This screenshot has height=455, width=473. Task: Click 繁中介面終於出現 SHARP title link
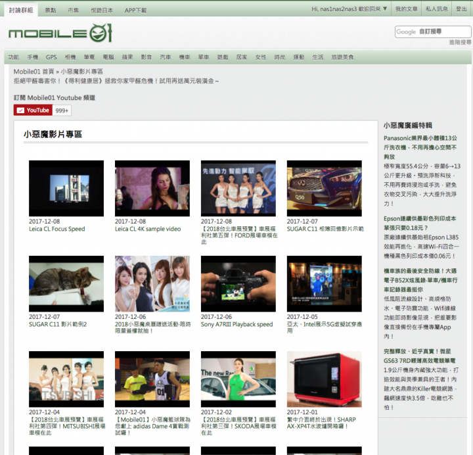[321, 423]
